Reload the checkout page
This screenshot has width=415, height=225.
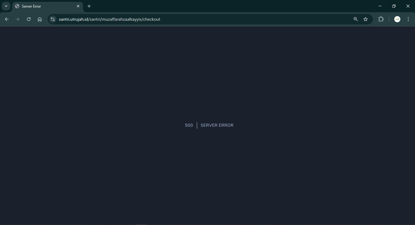(x=29, y=19)
